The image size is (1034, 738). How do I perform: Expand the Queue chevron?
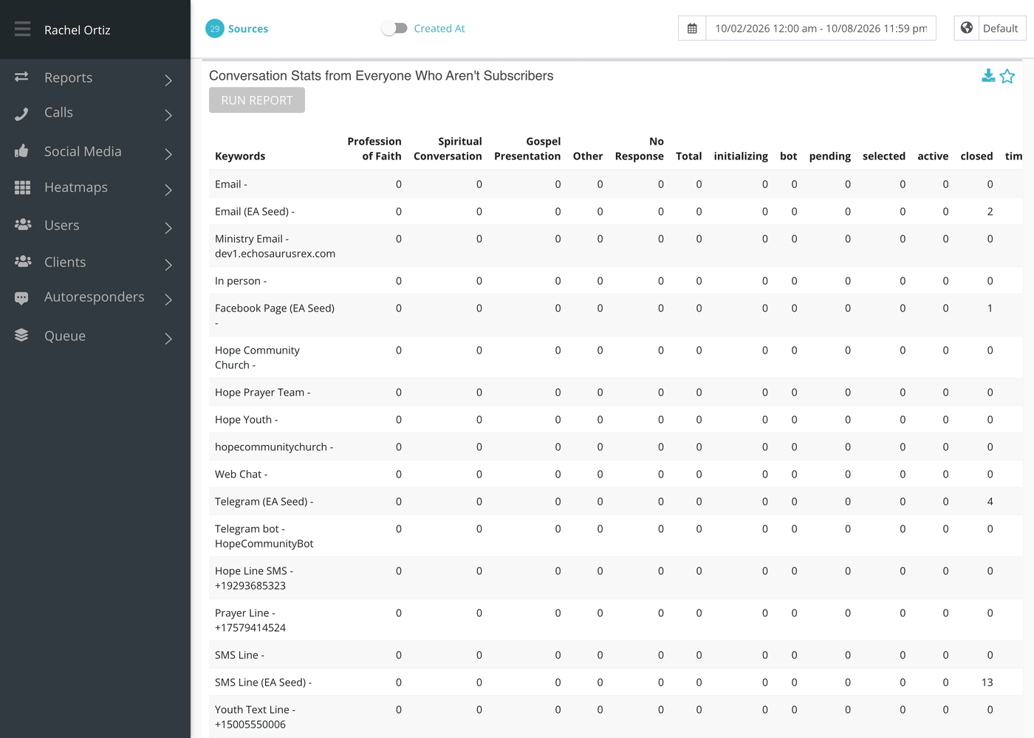click(x=168, y=338)
